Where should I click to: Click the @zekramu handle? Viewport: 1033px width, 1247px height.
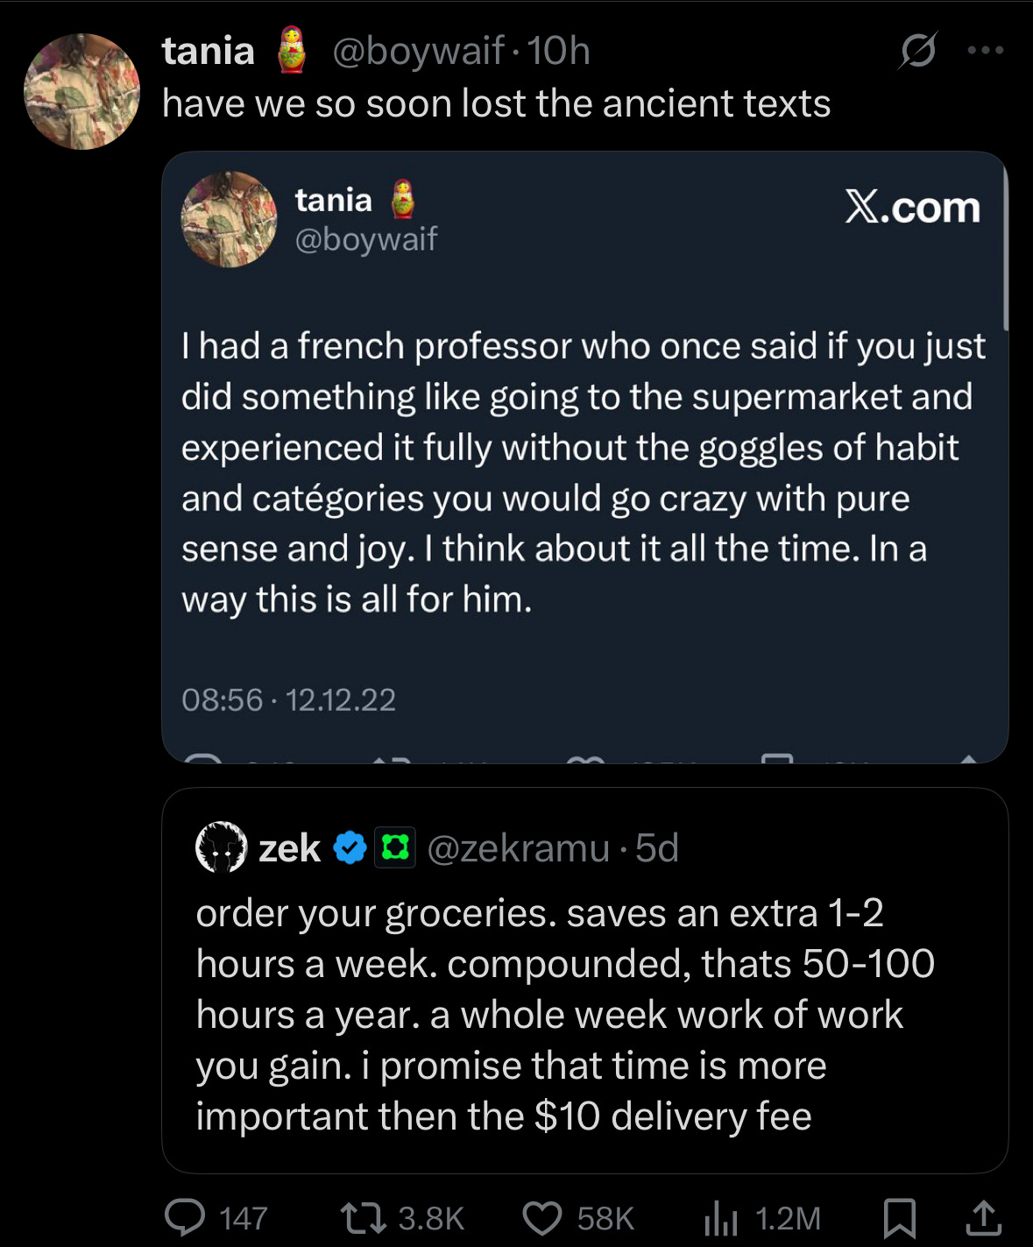click(x=518, y=847)
